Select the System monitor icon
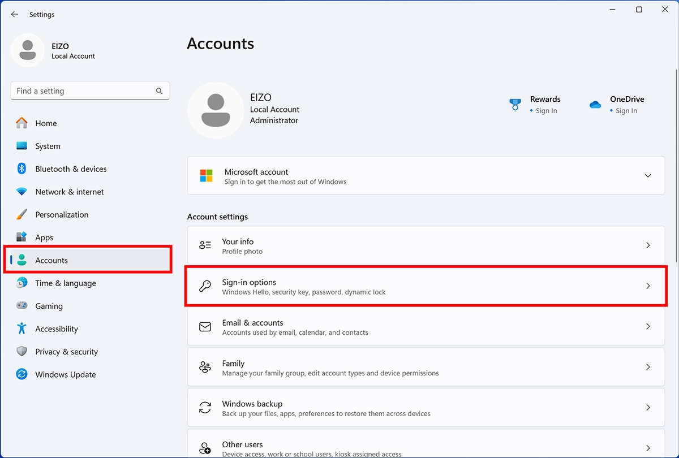The image size is (679, 458). click(22, 146)
